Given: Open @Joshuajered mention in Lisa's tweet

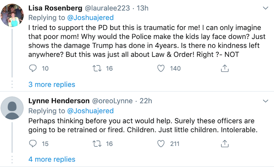Looking at the screenshot, I should pos(90,18).
